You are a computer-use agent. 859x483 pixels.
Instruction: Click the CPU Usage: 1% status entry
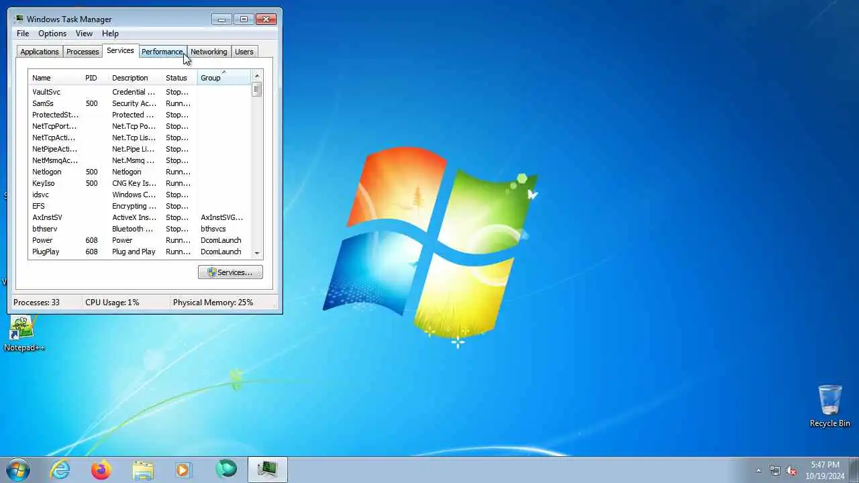click(x=112, y=303)
